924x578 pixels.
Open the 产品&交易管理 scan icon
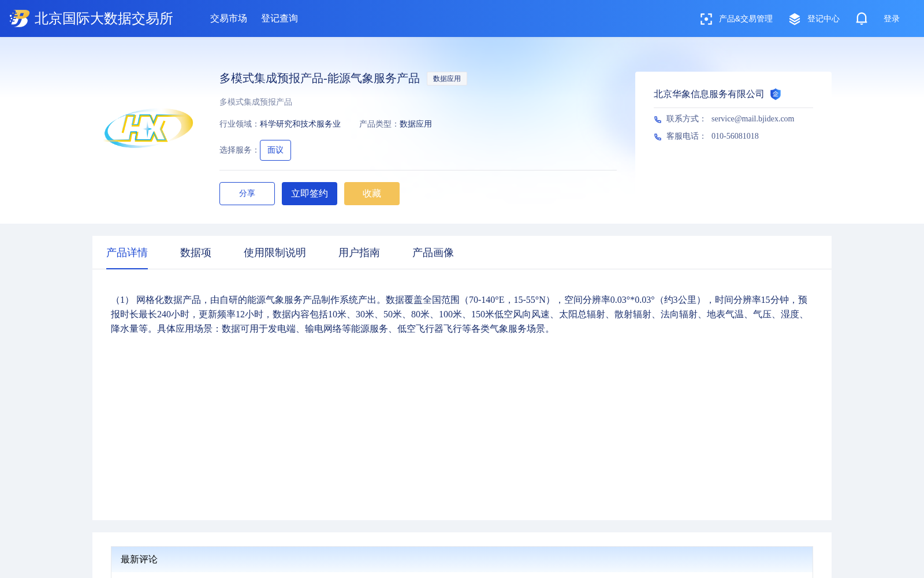(x=706, y=19)
